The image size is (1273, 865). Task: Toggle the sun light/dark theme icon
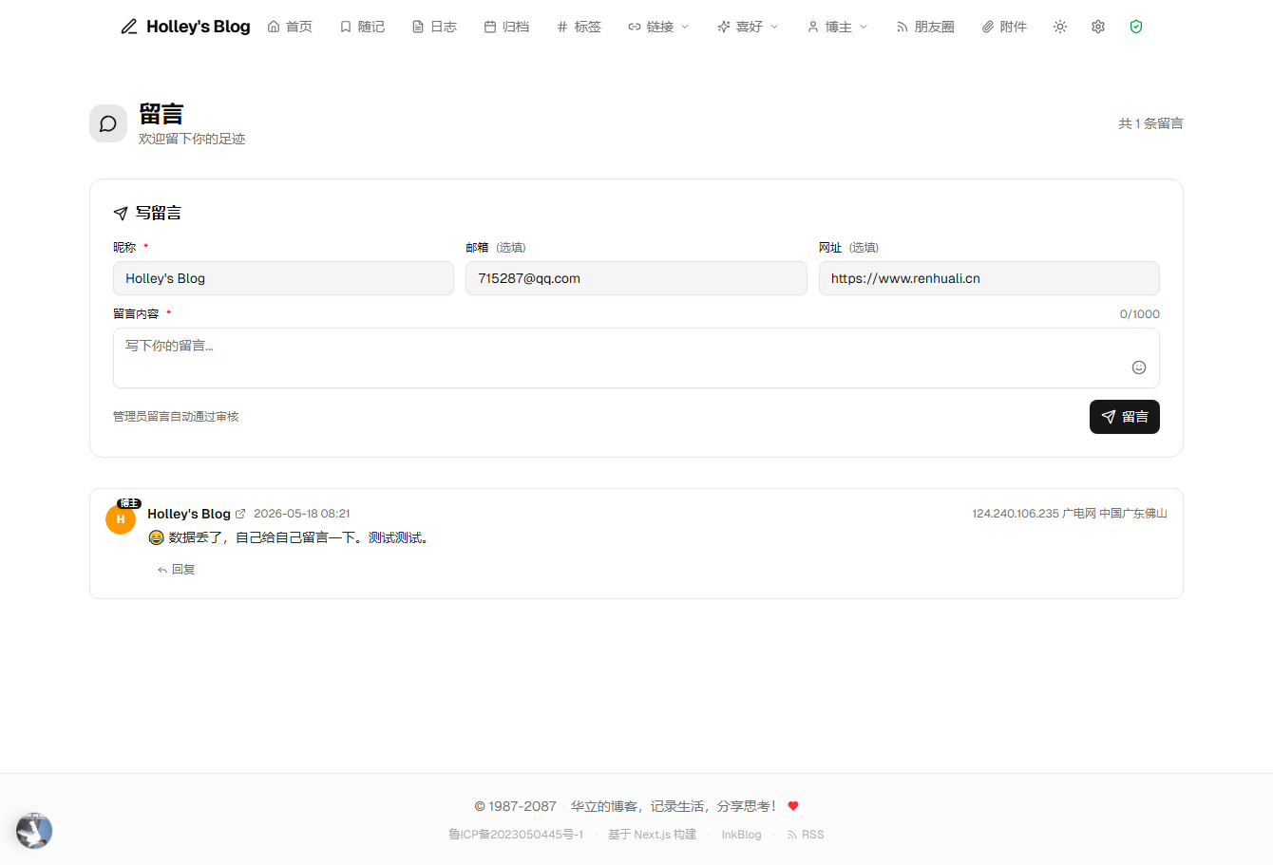click(x=1060, y=27)
